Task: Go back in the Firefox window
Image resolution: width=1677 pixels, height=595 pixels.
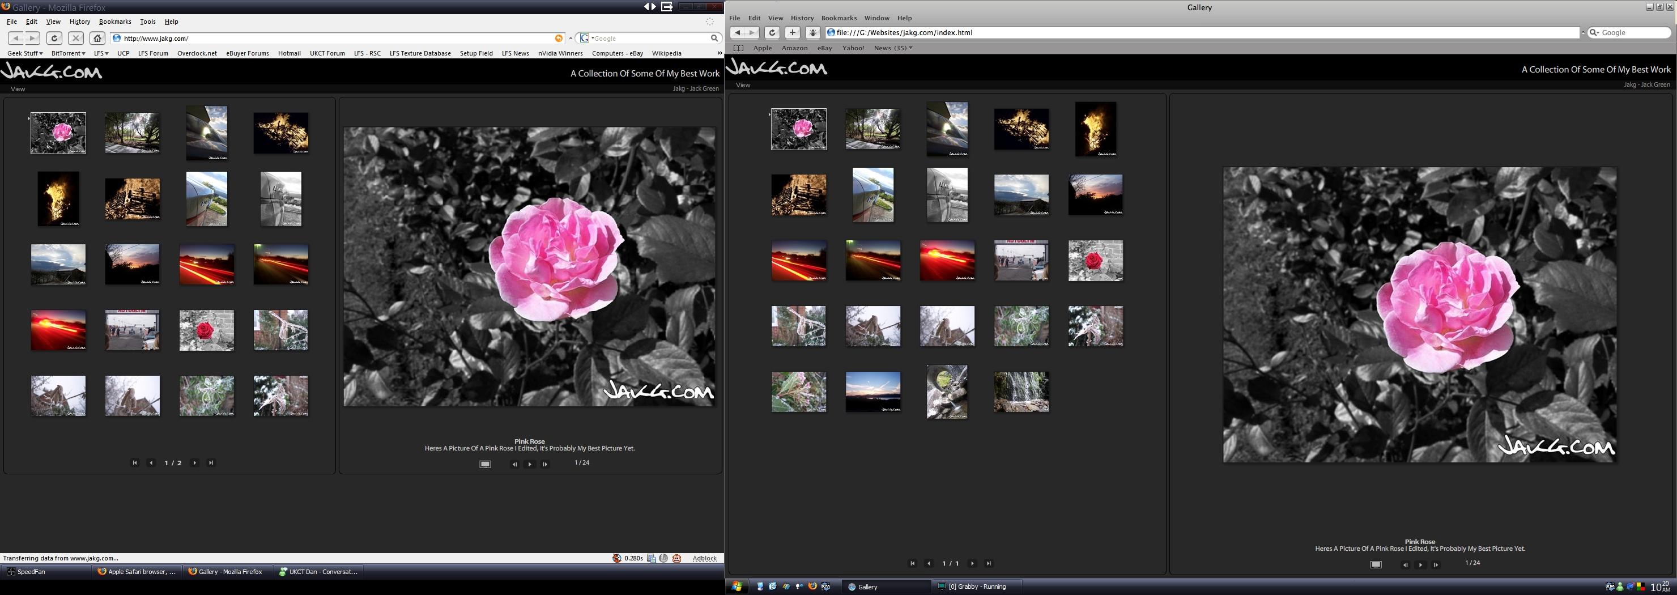Action: [x=16, y=39]
